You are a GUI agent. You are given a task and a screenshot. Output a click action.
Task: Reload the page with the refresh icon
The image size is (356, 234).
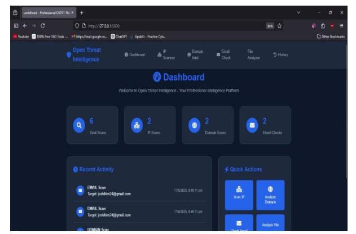(x=42, y=25)
